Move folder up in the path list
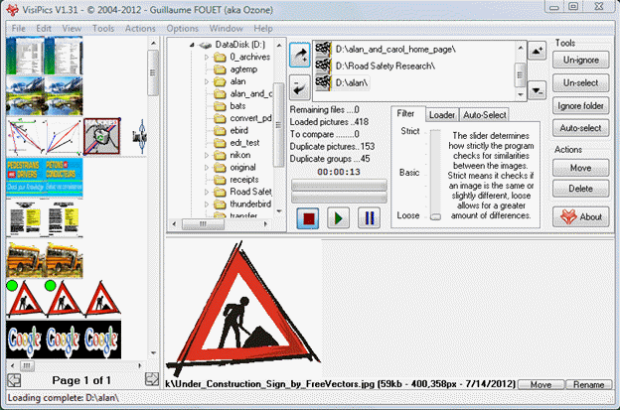Screen dimensions: 620x410 tap(537, 51)
